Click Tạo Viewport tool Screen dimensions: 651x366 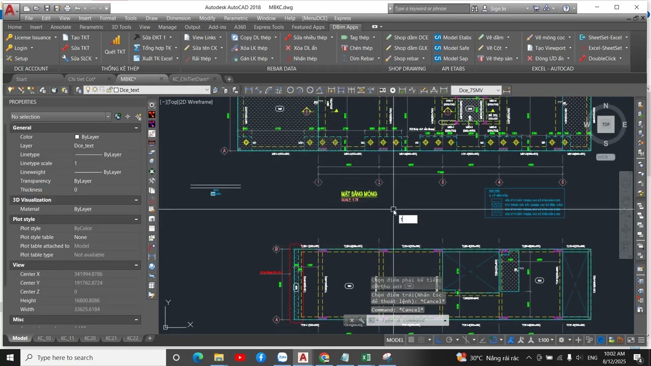coord(546,48)
